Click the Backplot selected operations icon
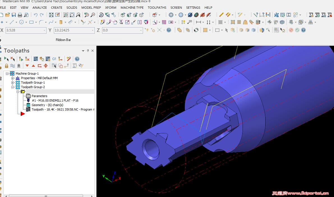Screen dimensions: 334x197 tap(36, 59)
